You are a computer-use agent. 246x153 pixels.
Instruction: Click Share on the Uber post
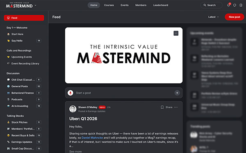pos(169,107)
